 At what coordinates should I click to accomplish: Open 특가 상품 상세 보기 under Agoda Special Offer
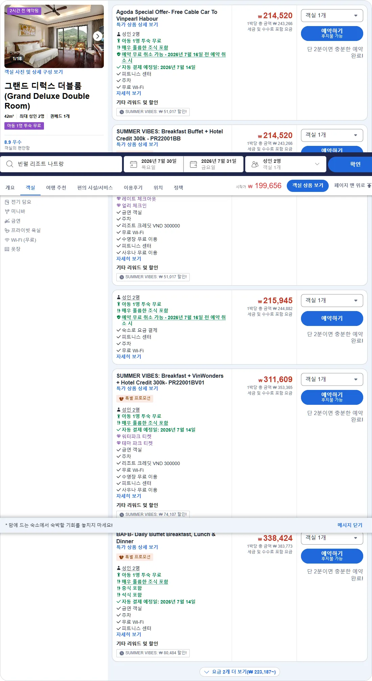coord(137,25)
